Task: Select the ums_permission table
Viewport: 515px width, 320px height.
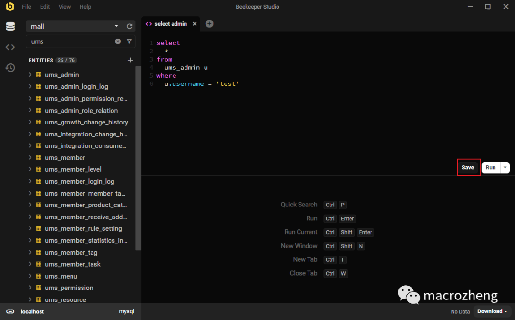Action: (69, 288)
